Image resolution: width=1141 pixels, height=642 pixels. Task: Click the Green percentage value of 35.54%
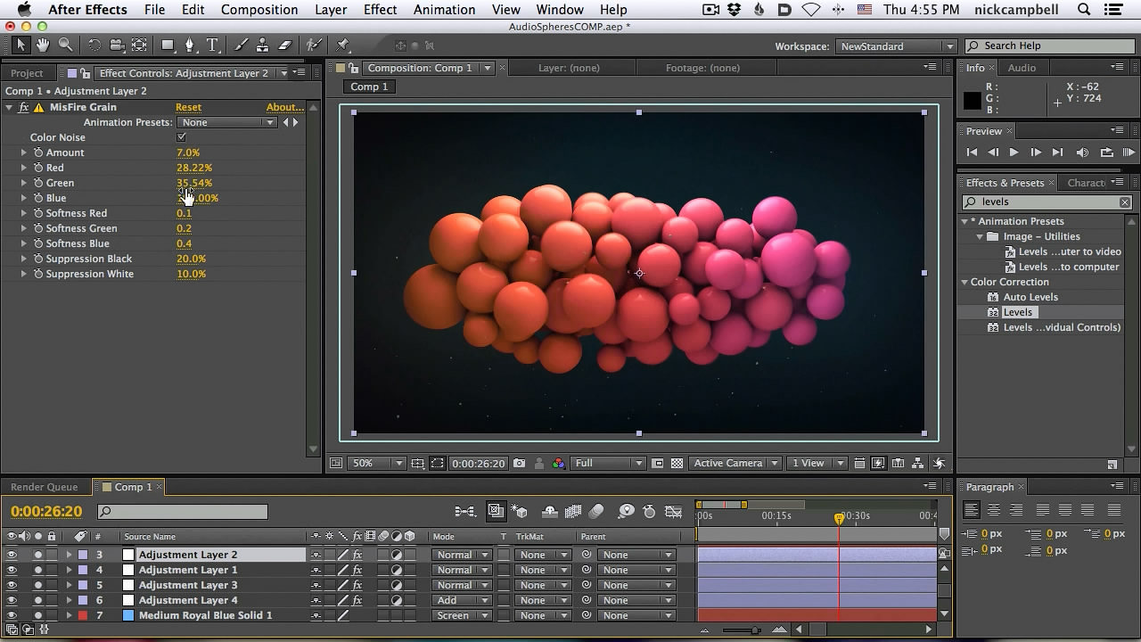pyautogui.click(x=194, y=183)
